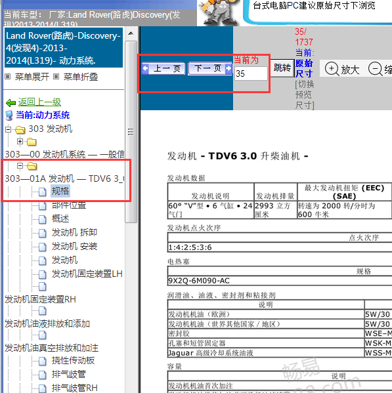392x393 pixels.
Task: Open the 挠性传动板 document
Action: [x=73, y=360]
